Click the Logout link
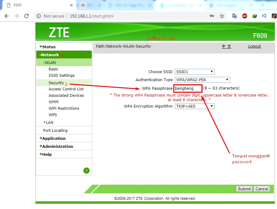The width and height of the screenshot is (277, 209). tap(255, 46)
